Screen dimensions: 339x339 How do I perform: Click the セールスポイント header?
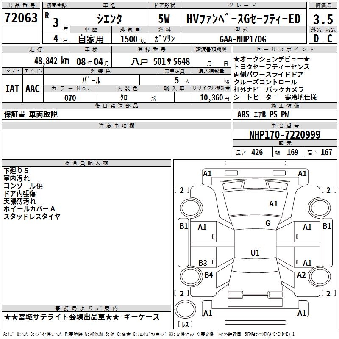(x=285, y=49)
